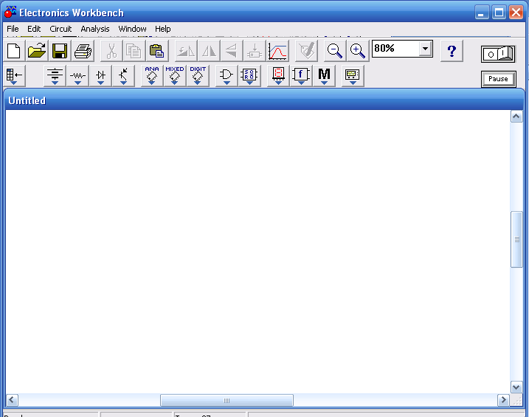
Task: Open the Mixed ICs parts bin
Action: click(175, 76)
